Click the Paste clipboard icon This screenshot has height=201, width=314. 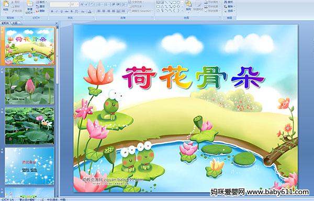(6, 5)
